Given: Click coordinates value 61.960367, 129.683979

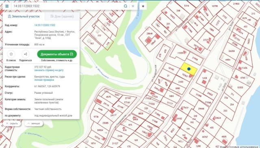Looking at the screenshot, I should 47,86.
